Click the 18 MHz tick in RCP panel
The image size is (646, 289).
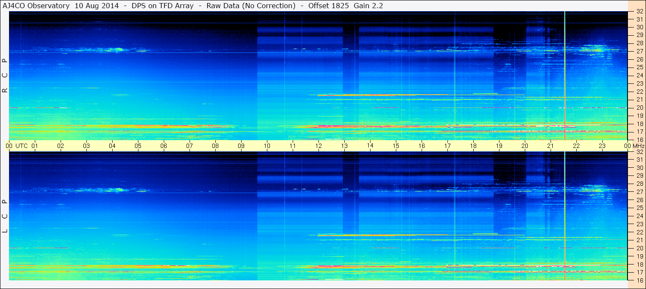pos(640,124)
